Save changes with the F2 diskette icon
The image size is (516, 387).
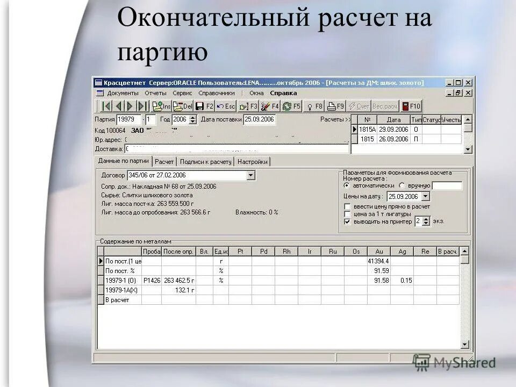(x=203, y=105)
